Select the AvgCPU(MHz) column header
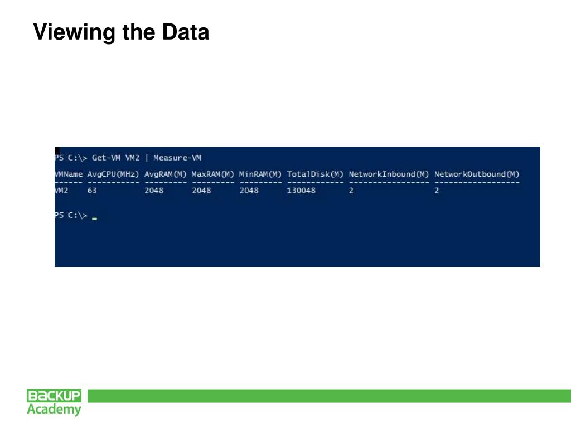 113,174
